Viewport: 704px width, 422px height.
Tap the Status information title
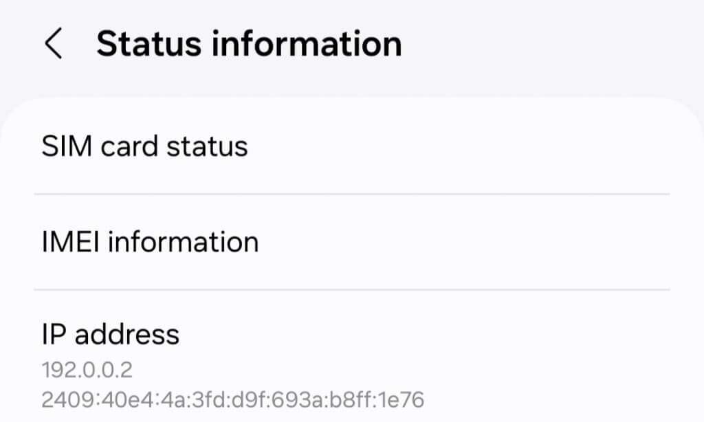tap(250, 43)
